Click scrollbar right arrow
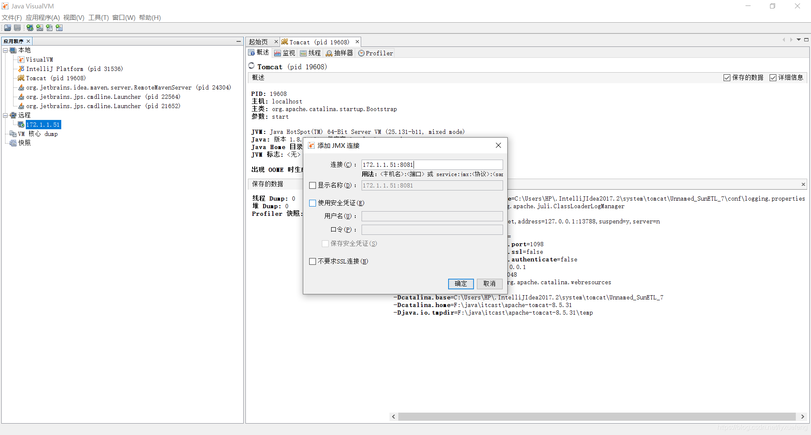The height and width of the screenshot is (435, 811). coord(803,417)
